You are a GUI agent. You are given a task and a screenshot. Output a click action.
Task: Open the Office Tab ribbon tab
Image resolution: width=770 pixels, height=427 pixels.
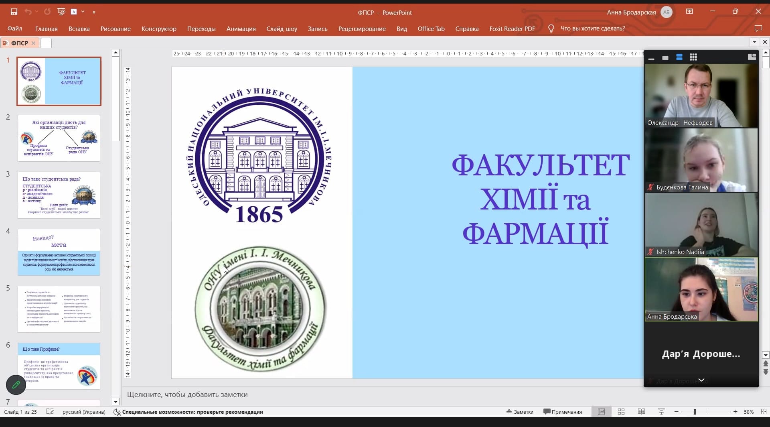coord(431,28)
